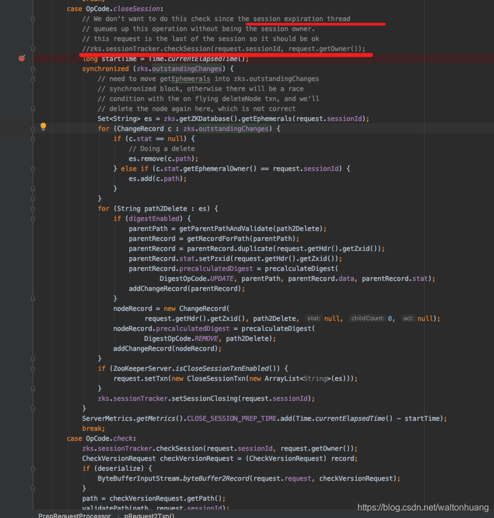Click "byteBuffer2Record" method call
Image resolution: width=494 pixels, height=518 pixels.
(x=216, y=479)
